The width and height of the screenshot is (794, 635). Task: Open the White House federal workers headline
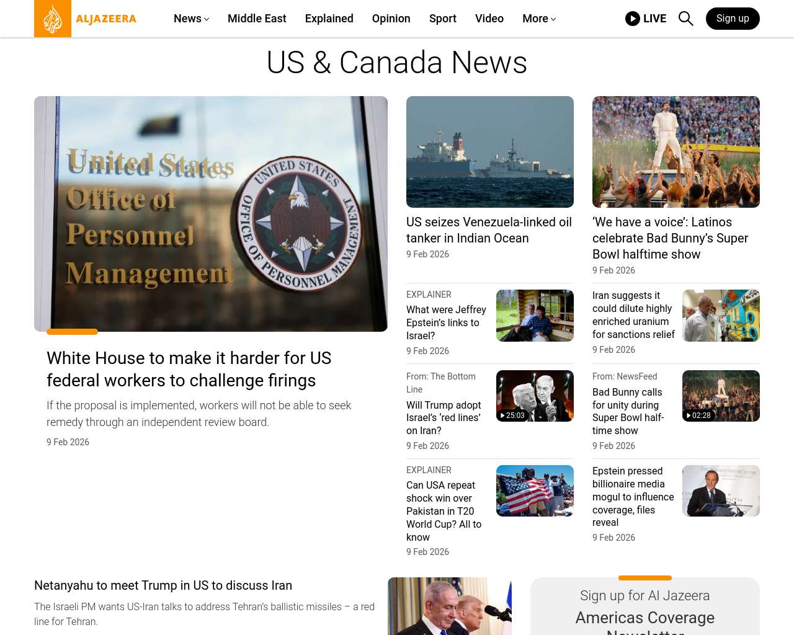189,369
